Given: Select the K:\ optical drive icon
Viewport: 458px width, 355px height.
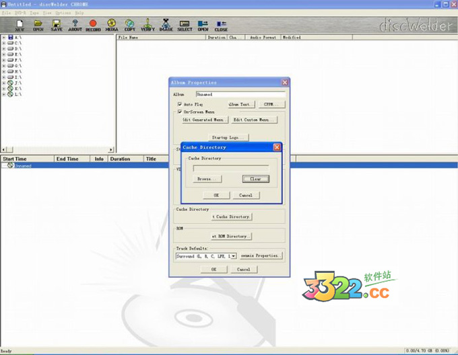Looking at the screenshot, I should click(x=11, y=89).
